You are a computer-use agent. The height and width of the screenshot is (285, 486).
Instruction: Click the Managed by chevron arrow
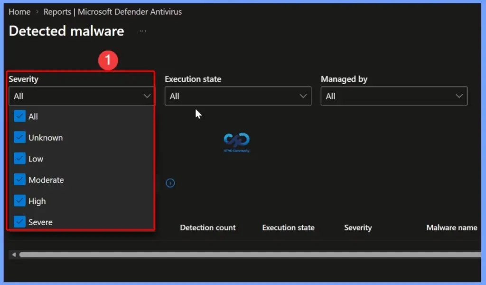point(459,96)
